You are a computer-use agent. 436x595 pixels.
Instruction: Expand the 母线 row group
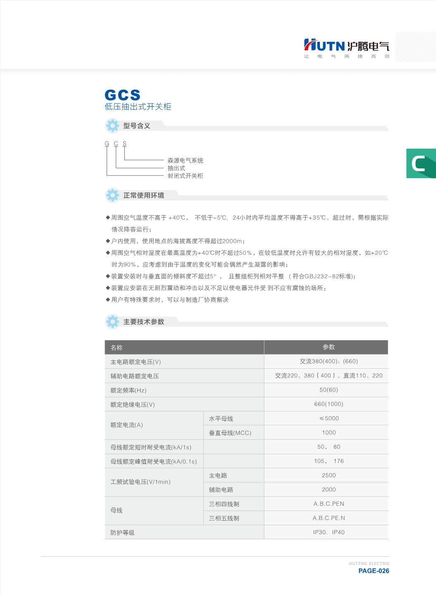[116, 510]
